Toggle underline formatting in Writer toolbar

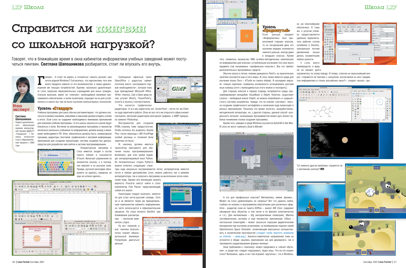(x=59, y=190)
